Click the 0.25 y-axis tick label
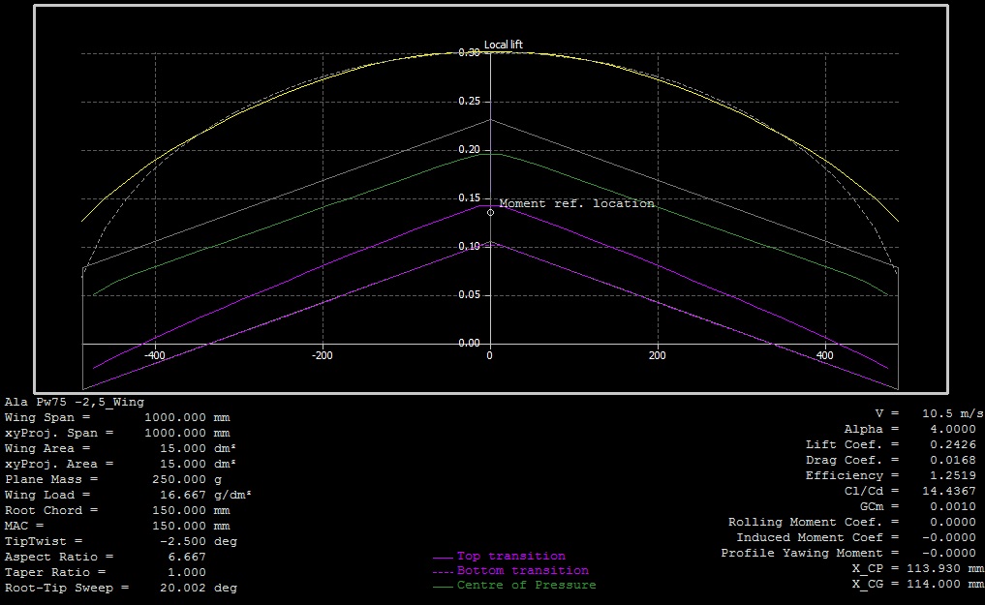This screenshot has height=605, width=985. click(469, 101)
